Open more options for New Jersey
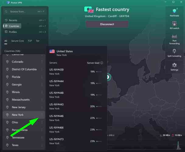Viewport: 185px width, 152px height. (x=42, y=107)
